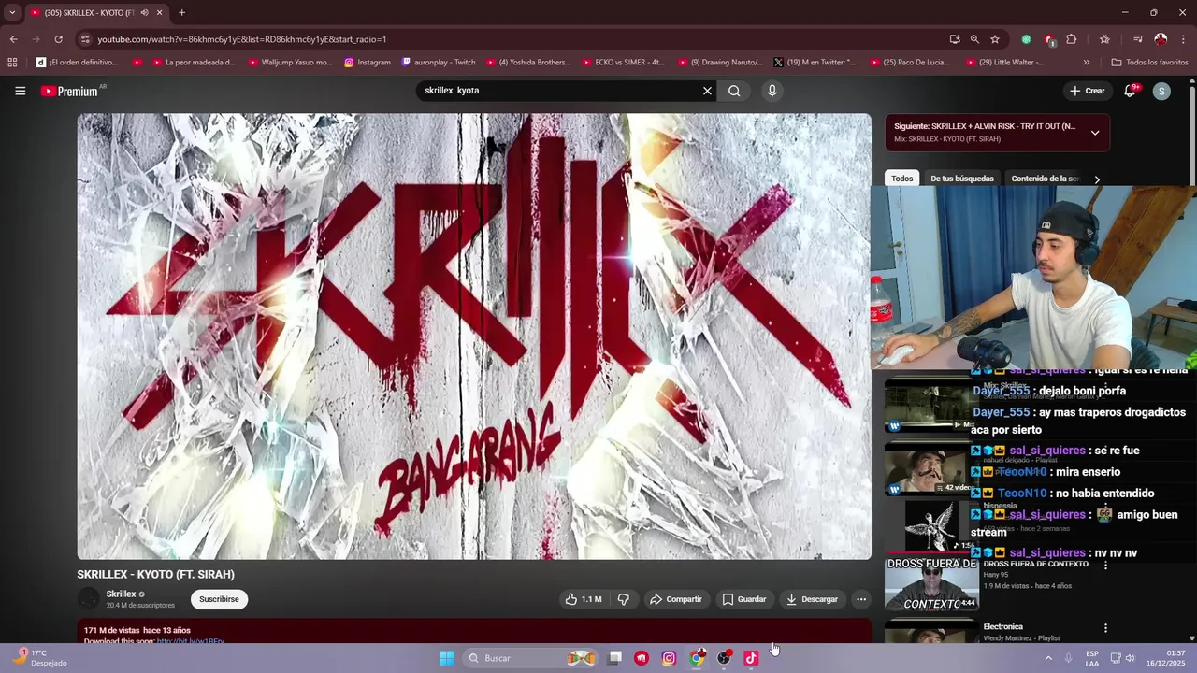Open the tab search dropdown arrow
1197x673 pixels.
(12, 12)
